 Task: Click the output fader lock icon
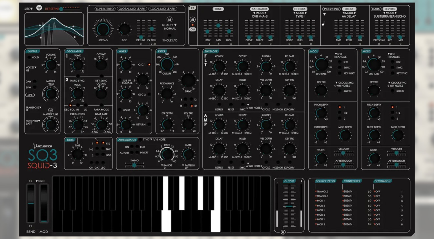point(283,232)
